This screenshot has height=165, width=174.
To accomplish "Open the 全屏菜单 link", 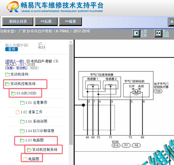I will coord(143,33).
